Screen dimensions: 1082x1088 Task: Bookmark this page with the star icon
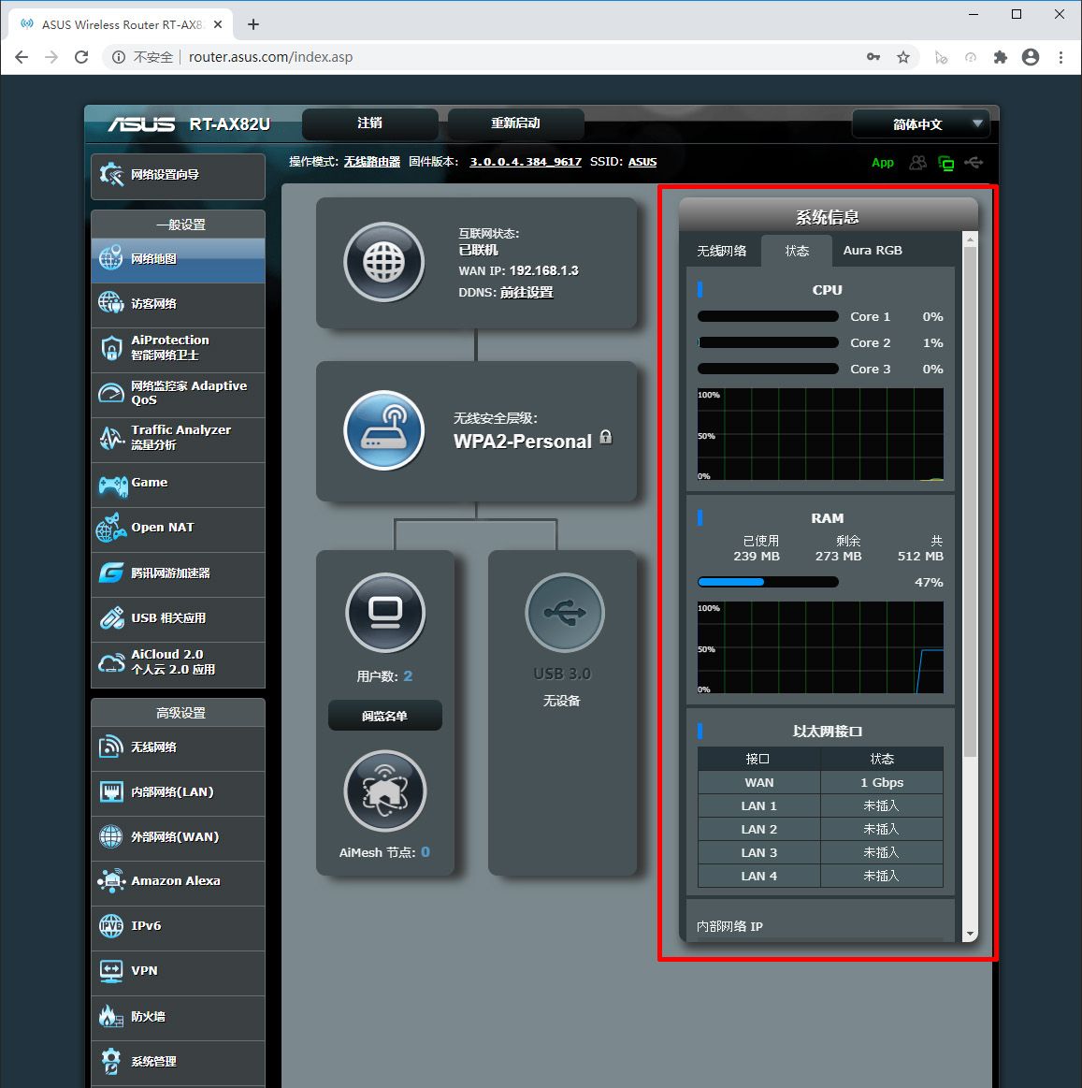pos(903,57)
